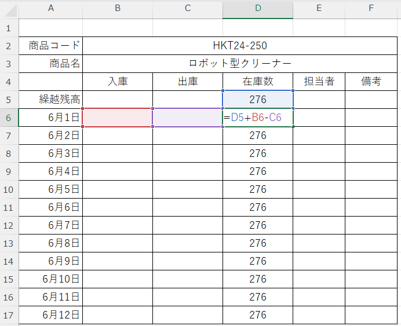This screenshot has height=326, width=401.
Task: Click the 6月3日 date cell
Action: [x=51, y=153]
